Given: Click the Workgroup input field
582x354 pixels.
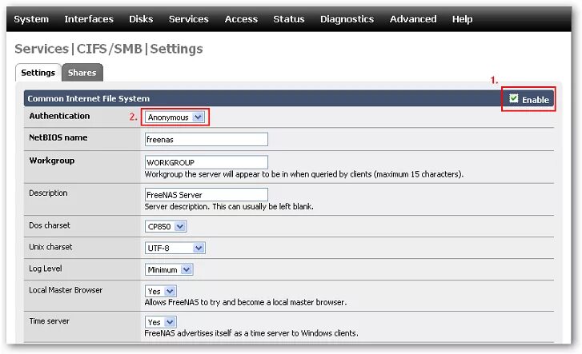Looking at the screenshot, I should (206, 162).
